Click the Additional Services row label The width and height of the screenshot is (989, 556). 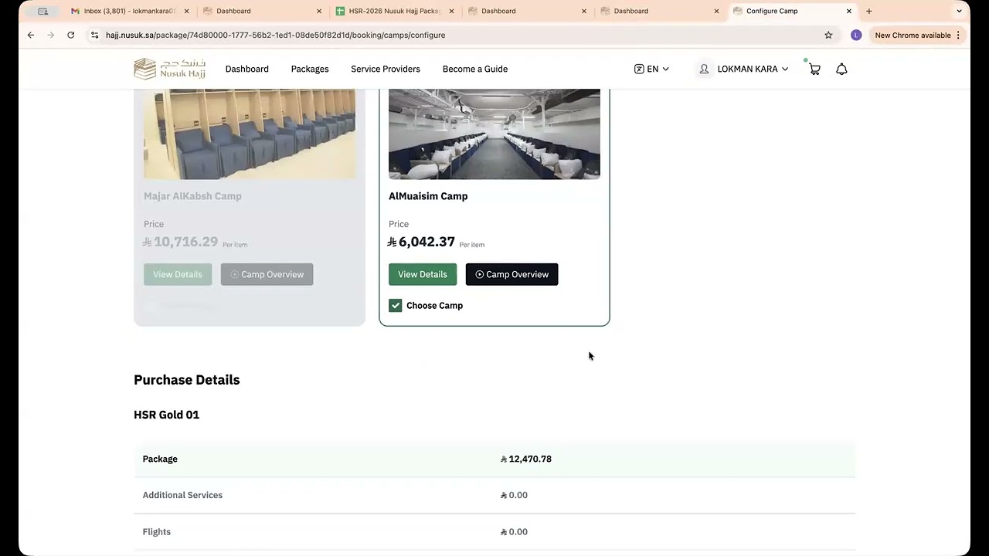(182, 495)
